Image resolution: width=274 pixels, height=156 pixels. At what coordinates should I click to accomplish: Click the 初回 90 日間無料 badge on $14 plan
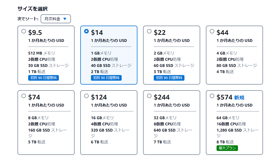(x=106, y=78)
